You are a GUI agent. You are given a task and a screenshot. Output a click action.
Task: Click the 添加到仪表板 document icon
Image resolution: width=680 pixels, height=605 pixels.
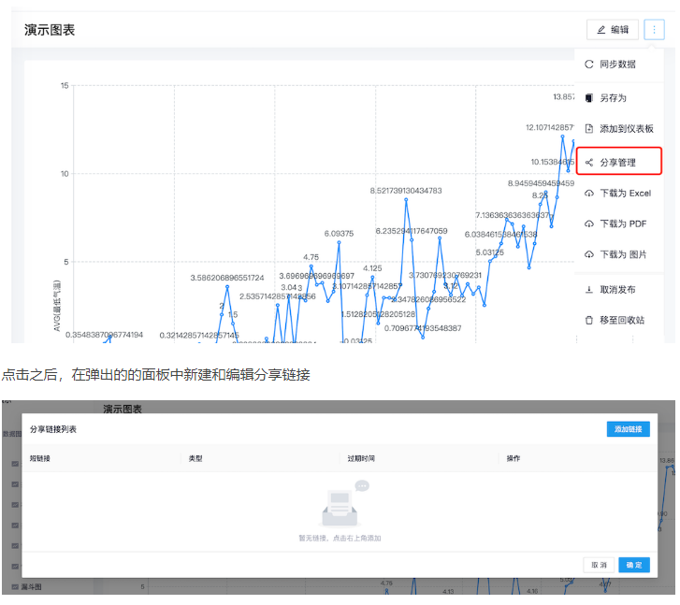tap(589, 129)
